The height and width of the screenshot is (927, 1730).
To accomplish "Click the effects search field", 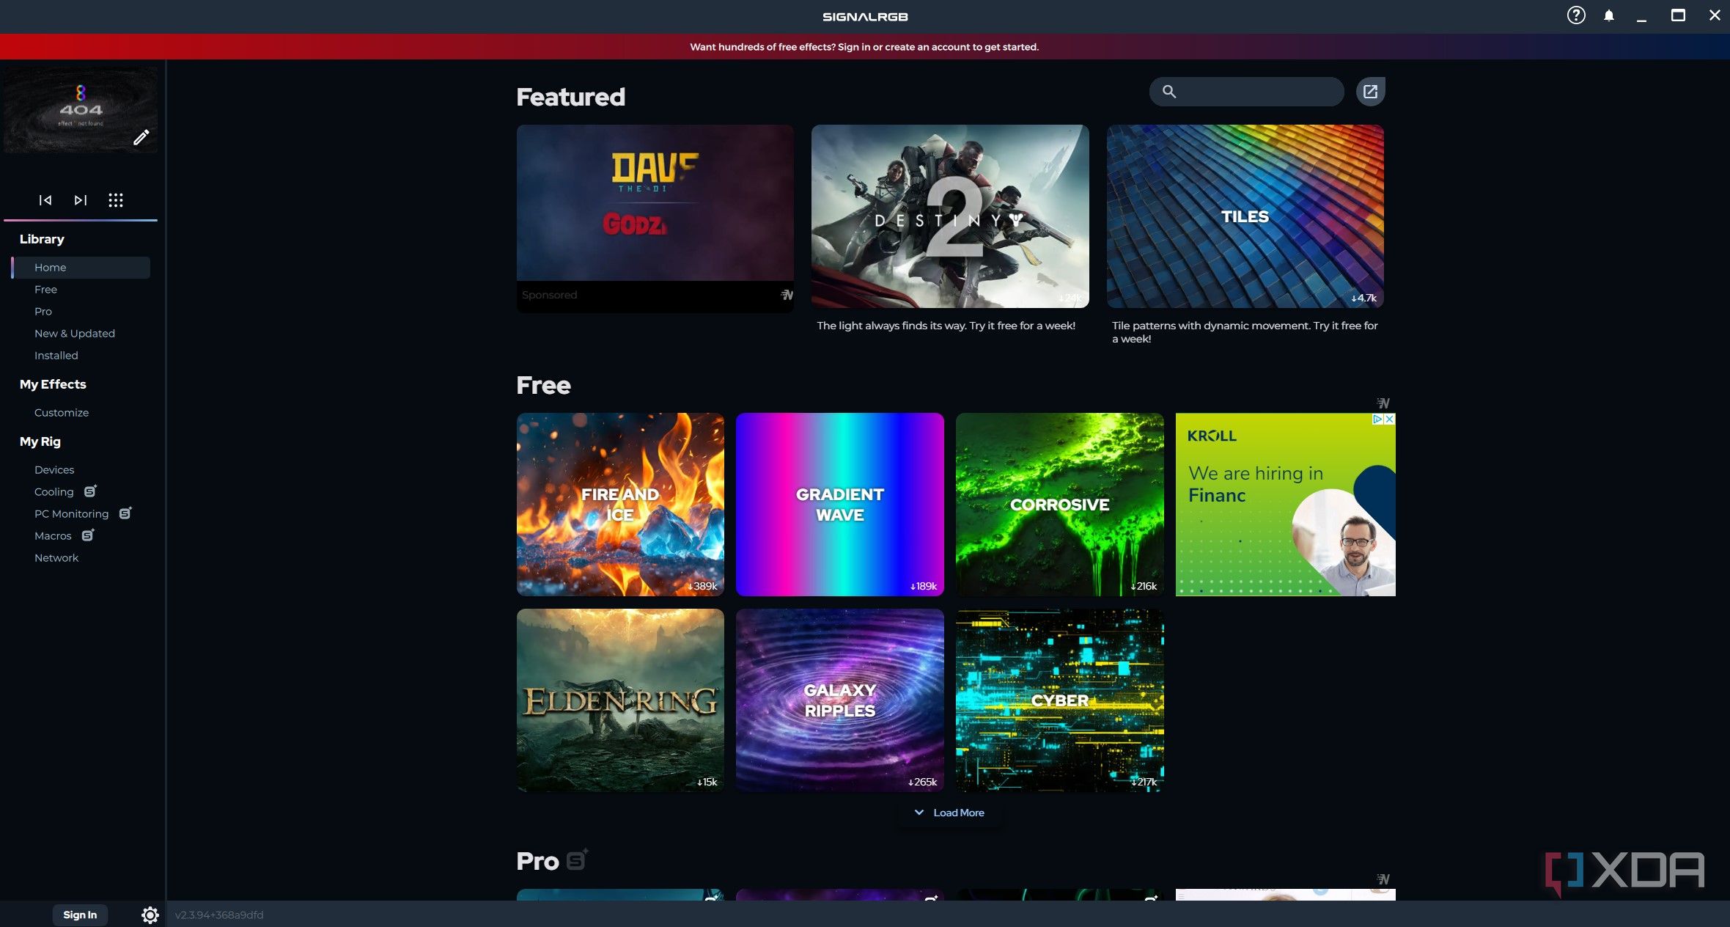I will click(x=1257, y=92).
